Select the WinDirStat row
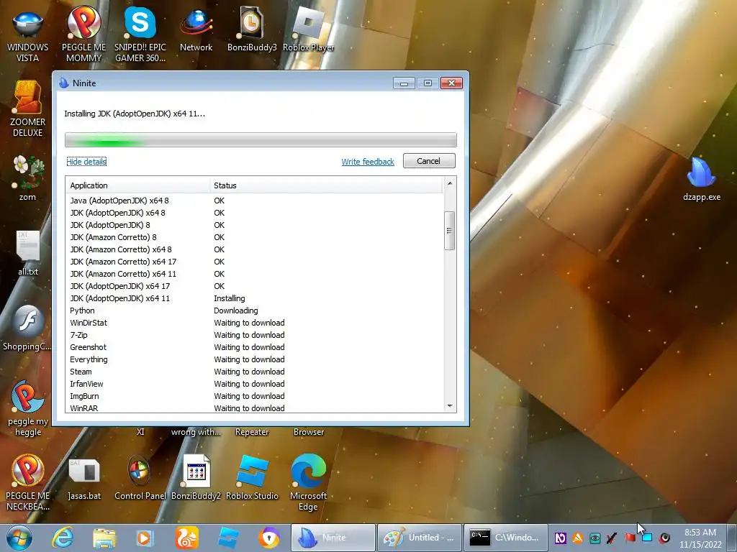The height and width of the screenshot is (552, 737). pos(255,323)
